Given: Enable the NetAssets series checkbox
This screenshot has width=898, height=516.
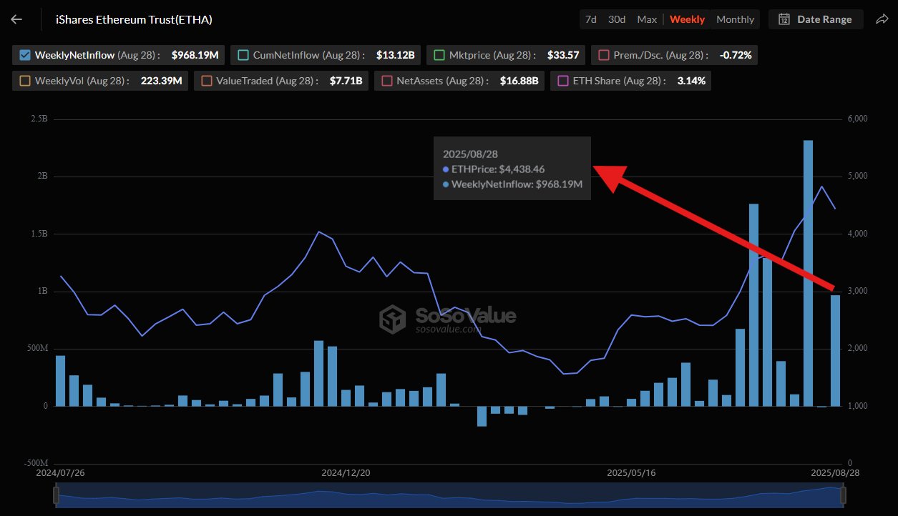Looking at the screenshot, I should coord(387,81).
